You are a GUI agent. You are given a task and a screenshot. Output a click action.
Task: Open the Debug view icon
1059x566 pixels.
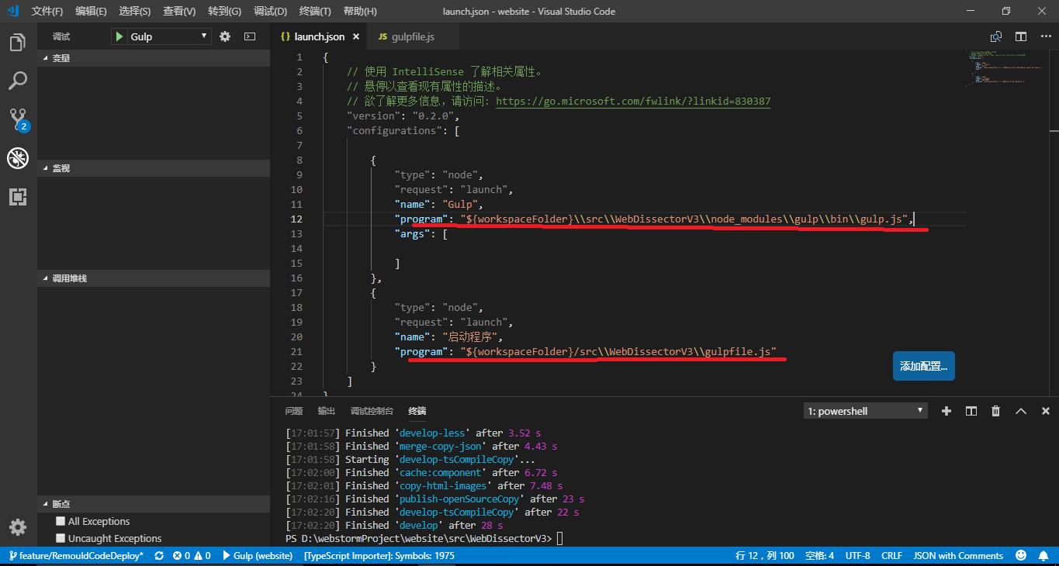point(18,158)
